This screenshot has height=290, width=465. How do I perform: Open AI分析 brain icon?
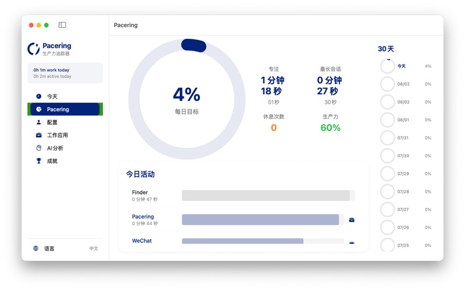click(x=39, y=148)
